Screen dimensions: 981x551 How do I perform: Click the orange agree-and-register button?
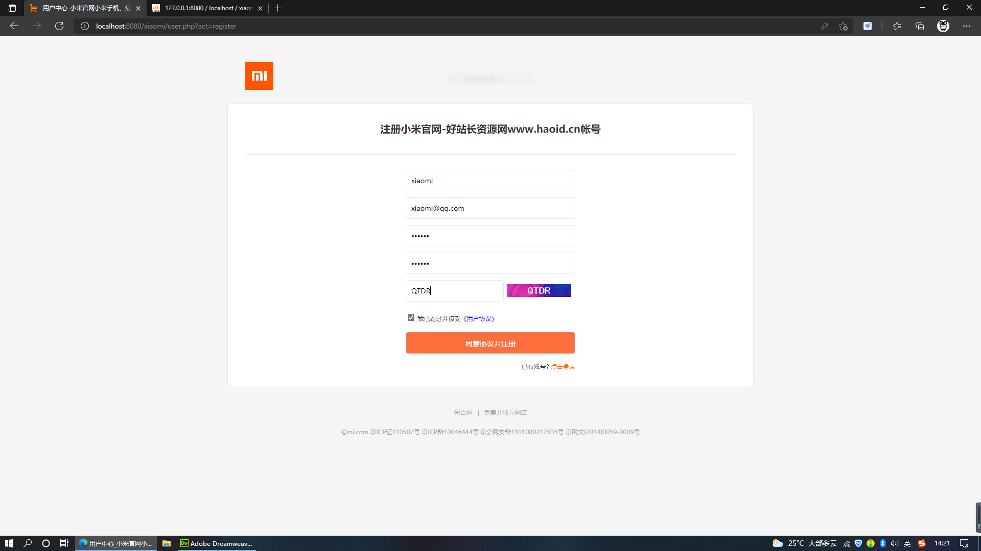tap(490, 343)
